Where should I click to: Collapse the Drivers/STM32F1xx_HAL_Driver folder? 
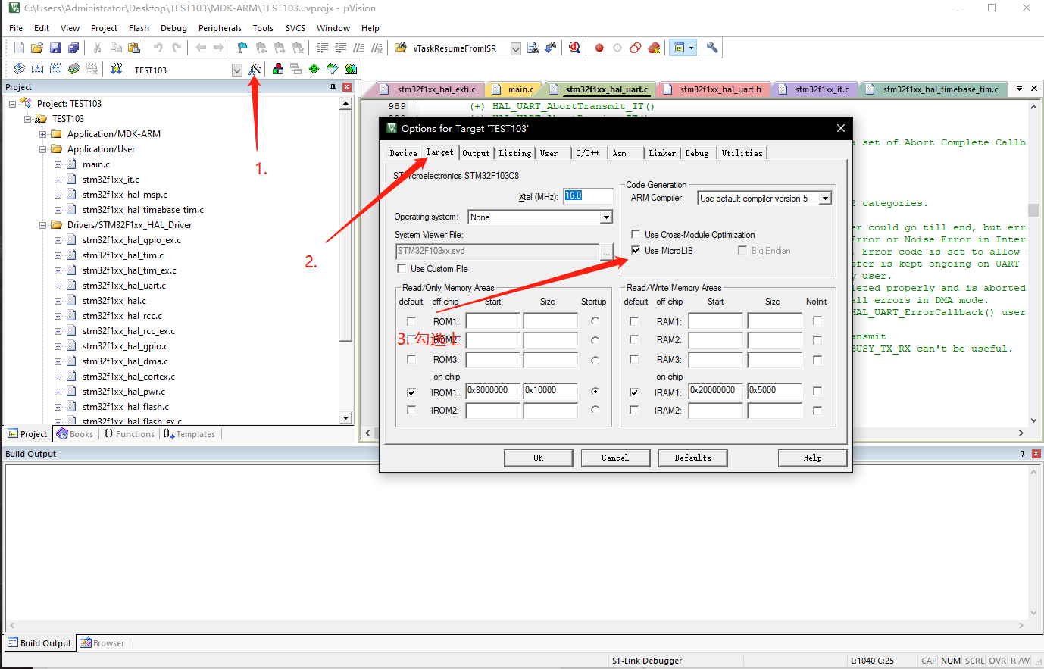pyautogui.click(x=43, y=225)
